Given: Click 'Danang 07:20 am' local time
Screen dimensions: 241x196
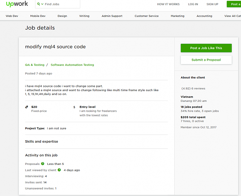Looking at the screenshot, I should (194, 101).
